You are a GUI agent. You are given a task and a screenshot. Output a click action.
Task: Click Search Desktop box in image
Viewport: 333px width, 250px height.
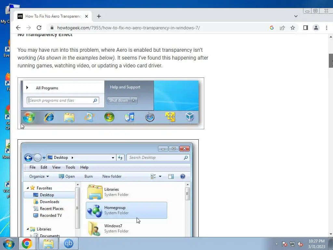coord(158,158)
